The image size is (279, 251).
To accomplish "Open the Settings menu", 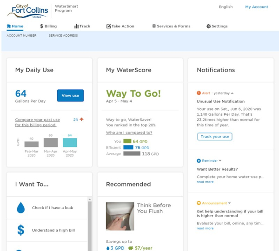I will pyautogui.click(x=217, y=26).
